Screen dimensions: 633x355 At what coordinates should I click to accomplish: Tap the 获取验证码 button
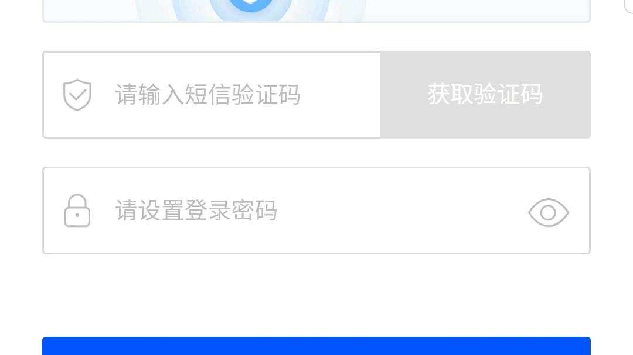[x=485, y=95]
